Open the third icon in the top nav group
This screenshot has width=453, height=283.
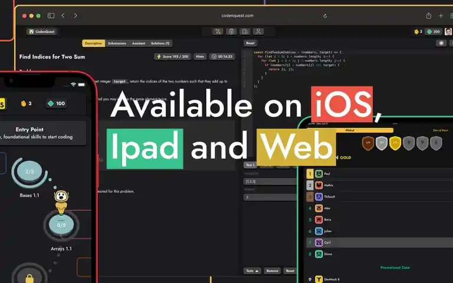click(245, 31)
